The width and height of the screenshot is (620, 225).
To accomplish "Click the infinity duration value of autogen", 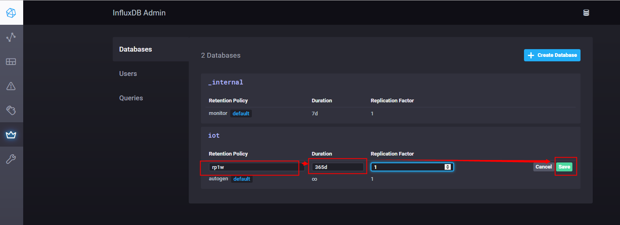I will [x=314, y=179].
